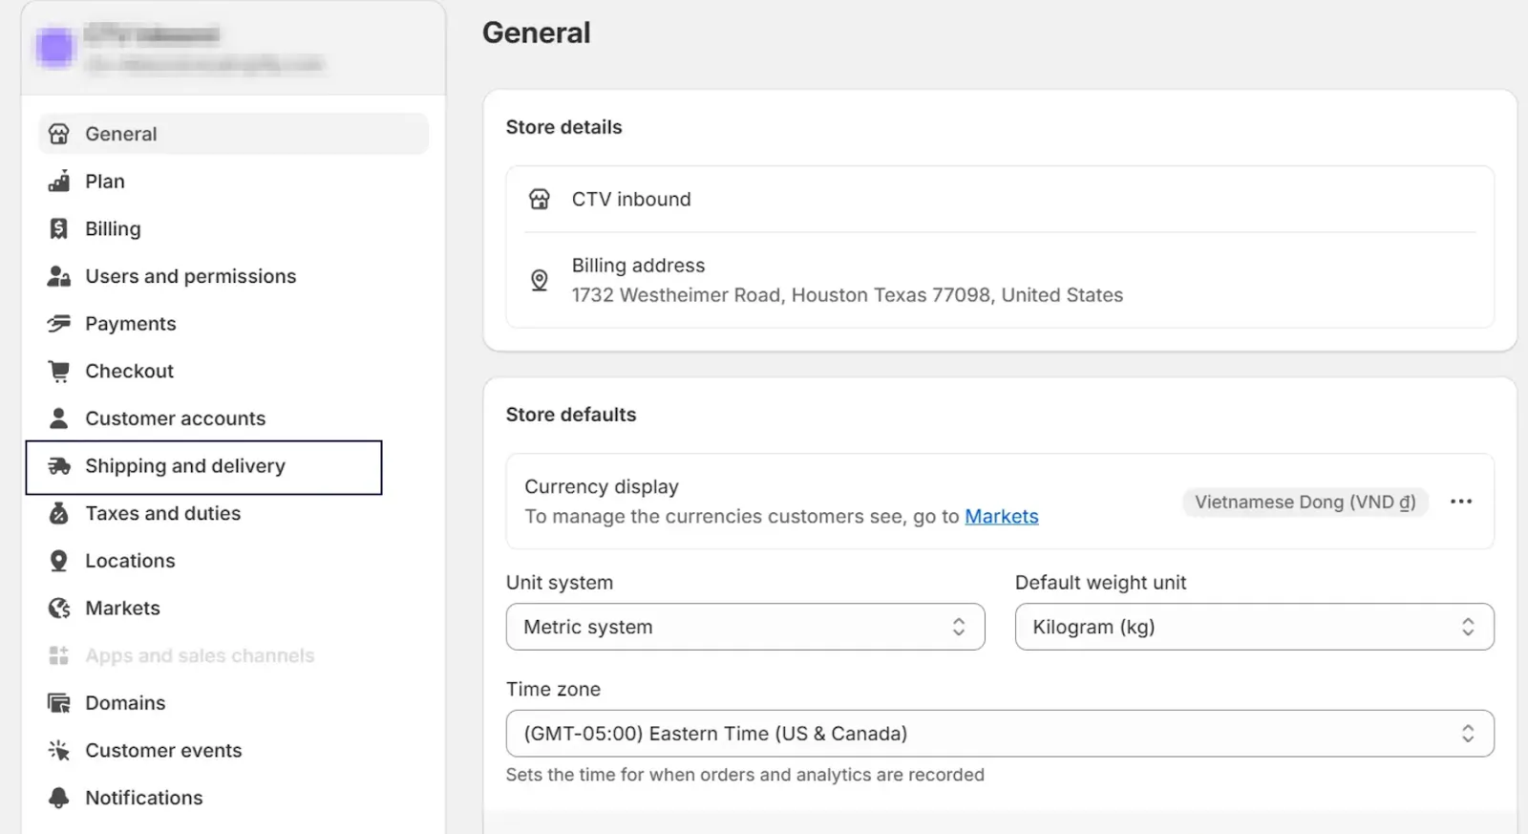Click the Markets globe icon

(x=59, y=609)
